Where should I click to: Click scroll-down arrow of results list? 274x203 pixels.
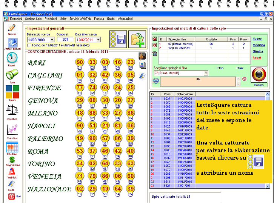pos(267,186)
